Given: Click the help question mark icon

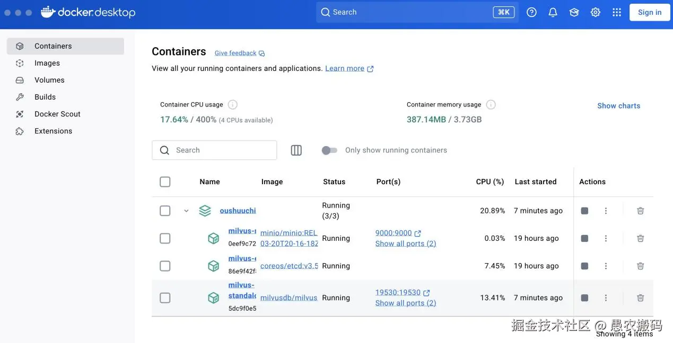Looking at the screenshot, I should (531, 12).
